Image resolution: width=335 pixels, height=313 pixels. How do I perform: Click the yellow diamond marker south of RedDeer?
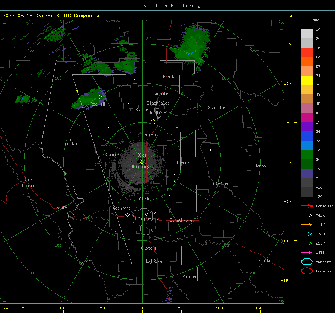[153, 121]
